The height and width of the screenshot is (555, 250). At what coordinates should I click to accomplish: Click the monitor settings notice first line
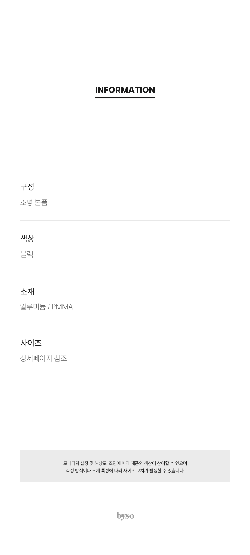pos(125,463)
